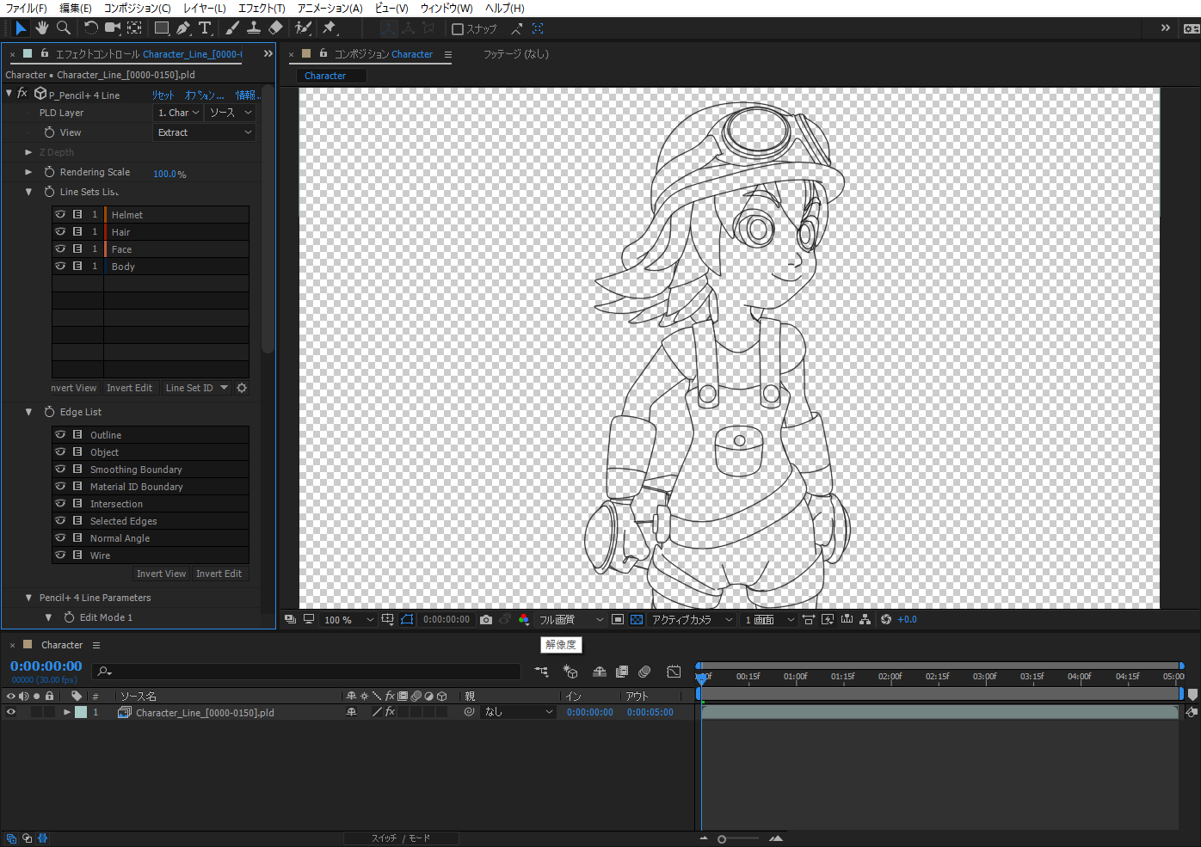Select the Brush tool
1201x847 pixels.
coord(232,28)
